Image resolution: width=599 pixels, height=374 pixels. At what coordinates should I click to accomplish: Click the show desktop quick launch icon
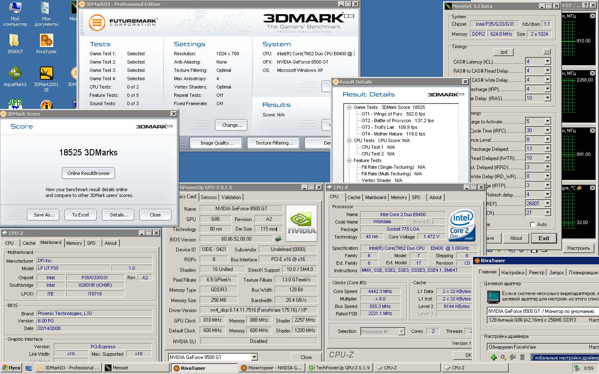coord(29,368)
